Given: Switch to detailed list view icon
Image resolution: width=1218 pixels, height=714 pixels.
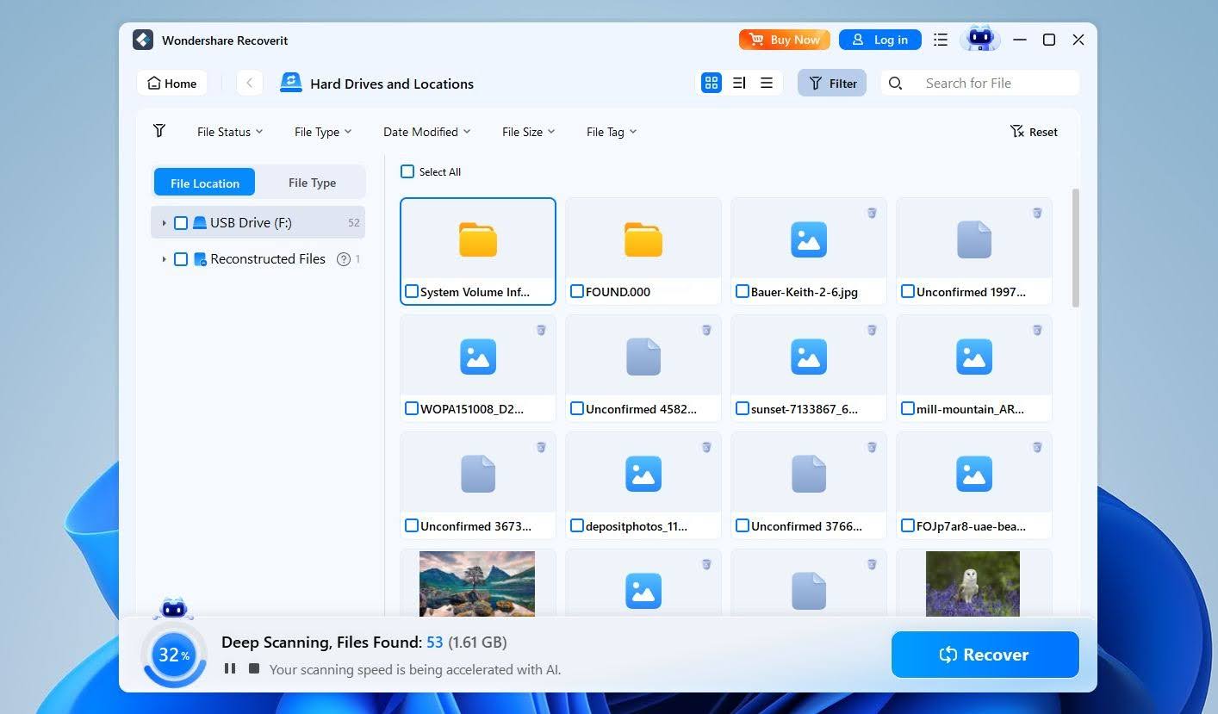Looking at the screenshot, I should coord(739,83).
